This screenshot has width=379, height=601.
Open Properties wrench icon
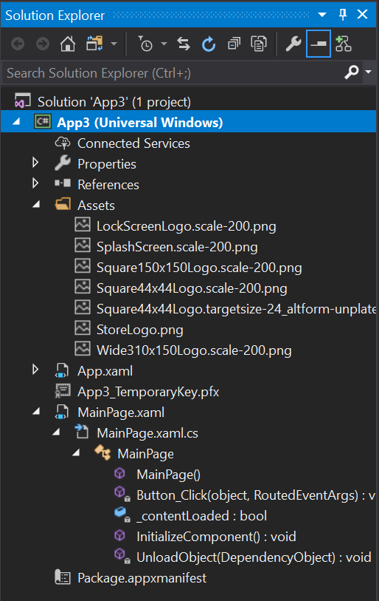point(293,44)
